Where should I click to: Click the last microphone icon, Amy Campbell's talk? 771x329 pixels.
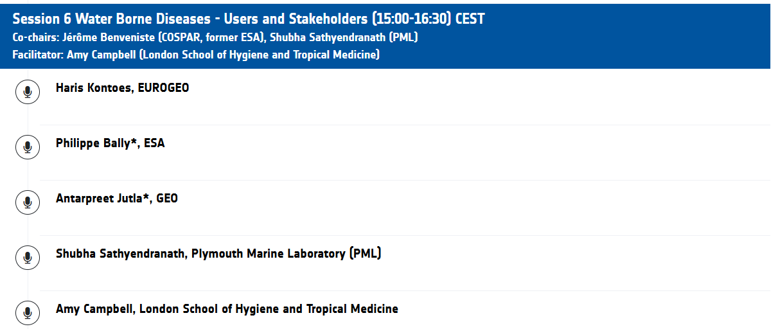28,314
